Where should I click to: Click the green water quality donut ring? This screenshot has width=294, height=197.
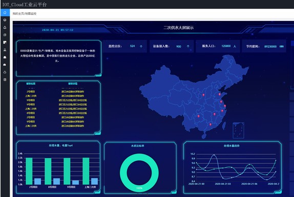pos(139,173)
